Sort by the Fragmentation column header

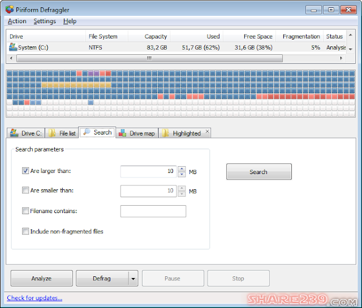(x=299, y=36)
